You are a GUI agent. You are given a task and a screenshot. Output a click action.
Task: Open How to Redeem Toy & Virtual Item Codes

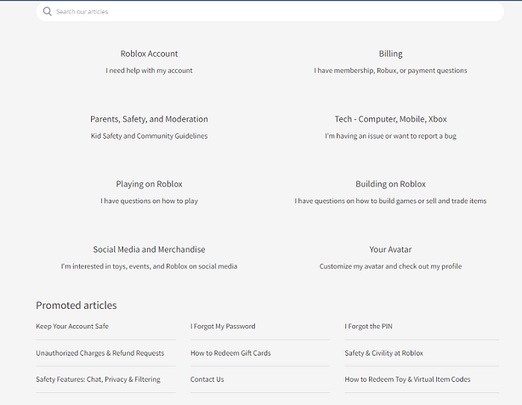coord(407,379)
